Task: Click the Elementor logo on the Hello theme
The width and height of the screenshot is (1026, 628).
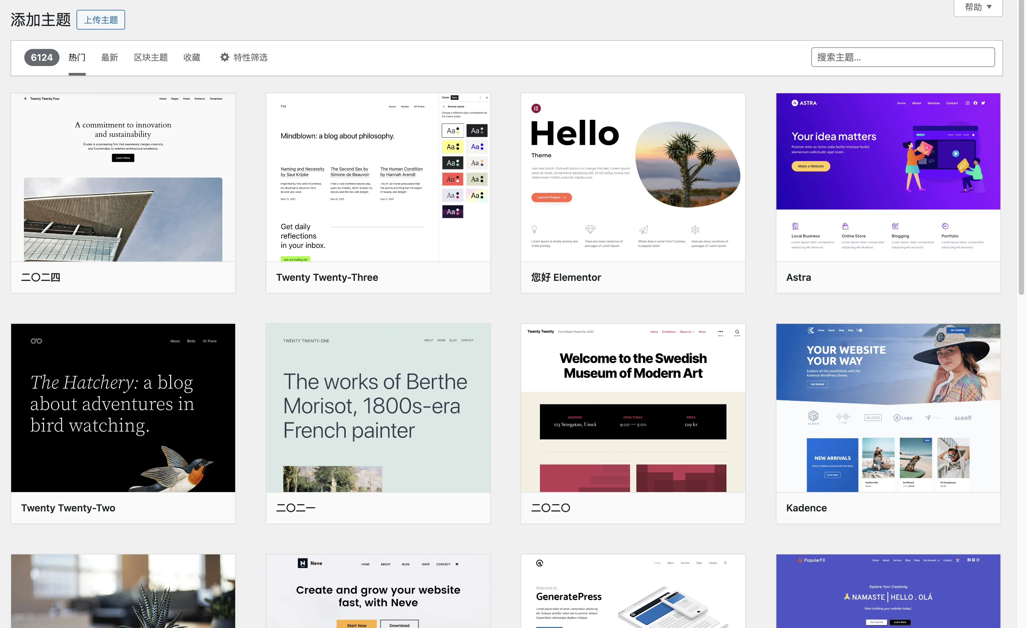Action: click(536, 109)
